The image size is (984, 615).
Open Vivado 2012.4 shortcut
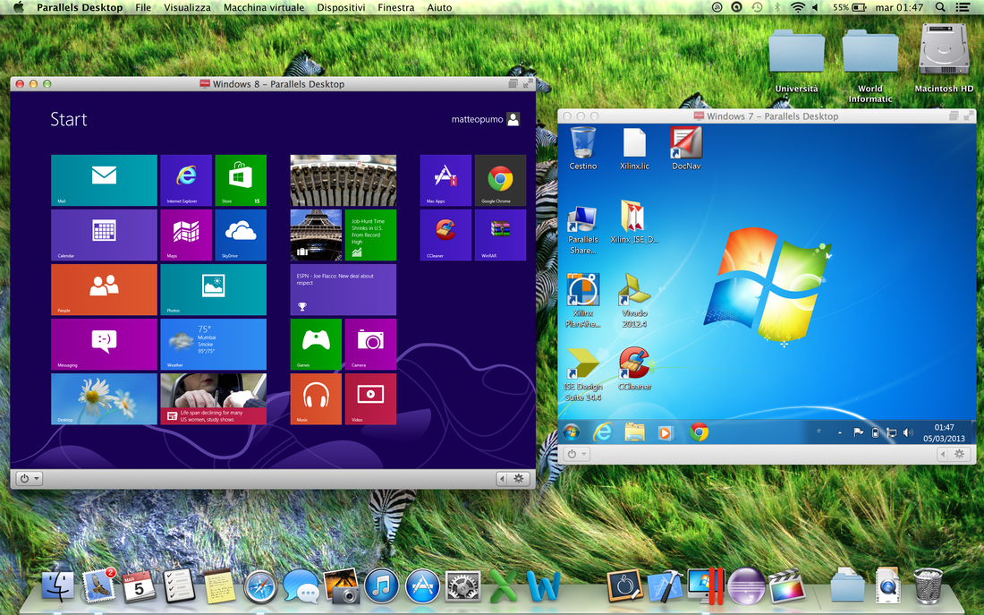634,300
